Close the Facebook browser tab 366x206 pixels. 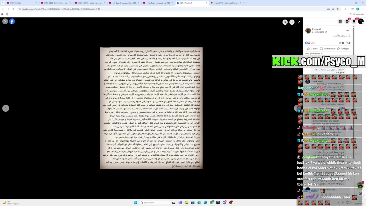point(207,3)
